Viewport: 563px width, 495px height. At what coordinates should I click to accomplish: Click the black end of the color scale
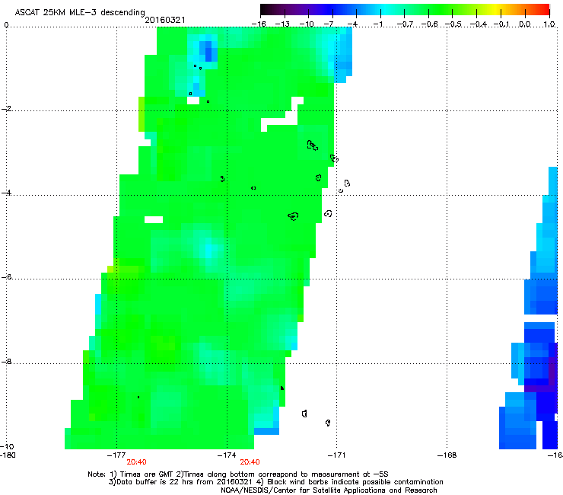coord(264,9)
